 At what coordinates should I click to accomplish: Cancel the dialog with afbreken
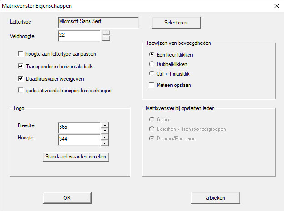pos(215,198)
